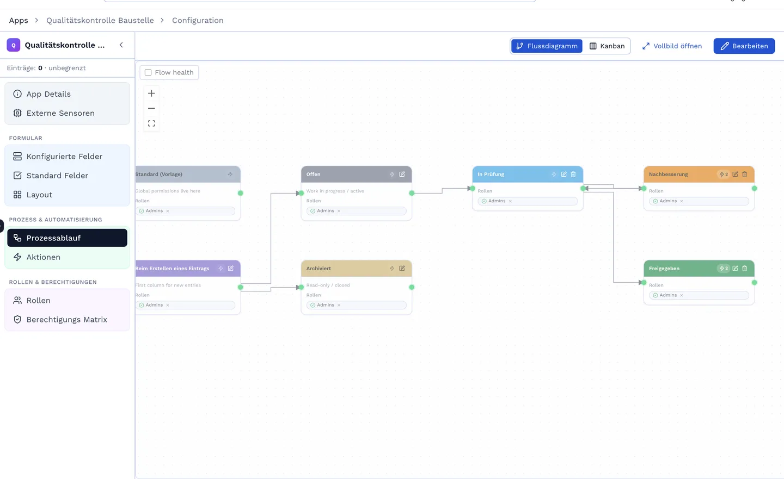This screenshot has height=479, width=784.
Task: Switch to Kanban view
Action: pos(607,46)
